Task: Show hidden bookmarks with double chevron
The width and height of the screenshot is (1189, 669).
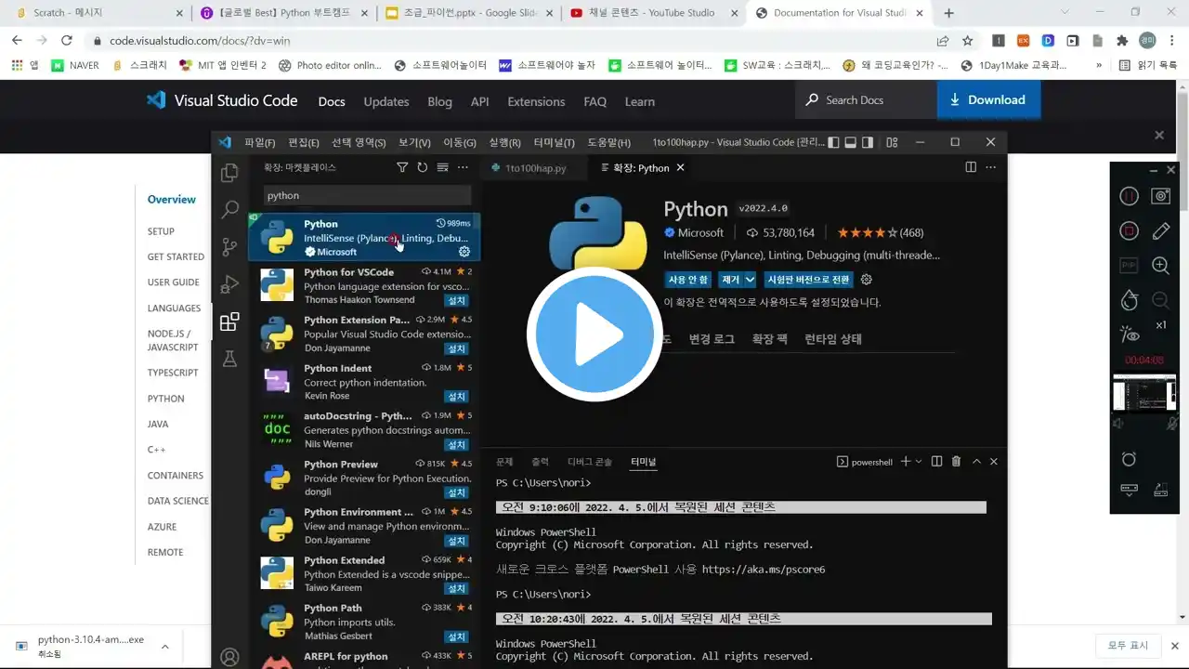Action: click(1099, 65)
